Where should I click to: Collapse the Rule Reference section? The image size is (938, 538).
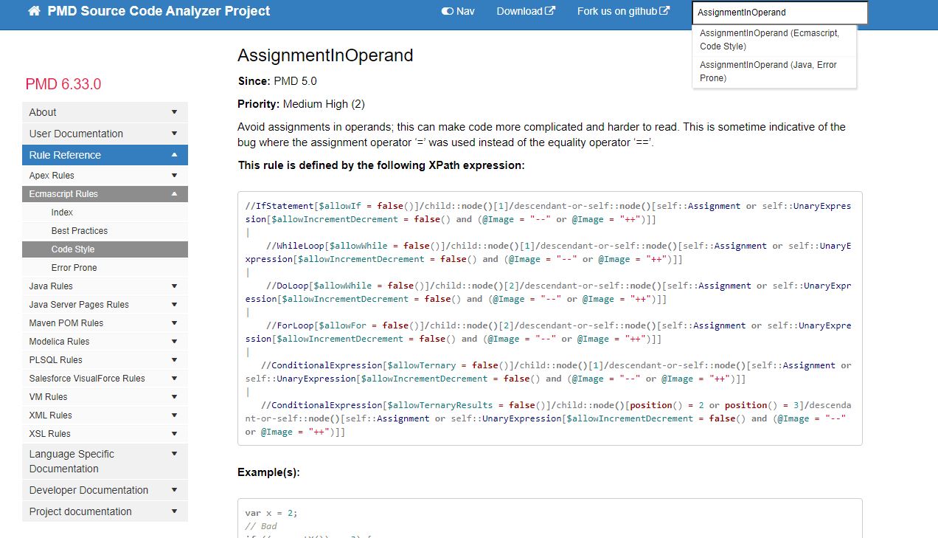pyautogui.click(x=105, y=155)
